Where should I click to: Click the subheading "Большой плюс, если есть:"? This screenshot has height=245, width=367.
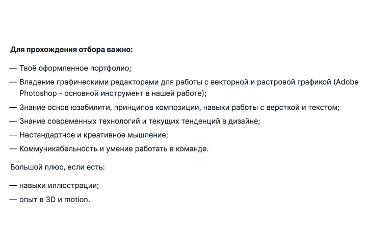57,167
